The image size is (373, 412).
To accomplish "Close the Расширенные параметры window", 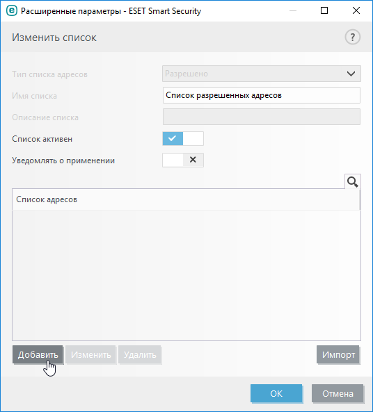I will (356, 11).
